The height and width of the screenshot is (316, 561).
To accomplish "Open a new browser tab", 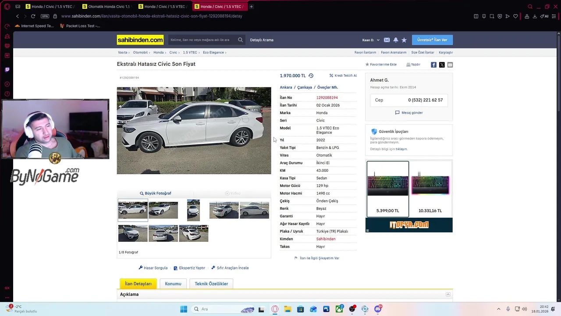I will tap(251, 7).
